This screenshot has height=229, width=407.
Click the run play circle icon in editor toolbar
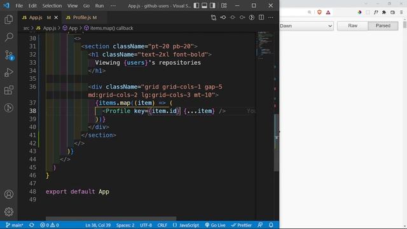click(252, 17)
